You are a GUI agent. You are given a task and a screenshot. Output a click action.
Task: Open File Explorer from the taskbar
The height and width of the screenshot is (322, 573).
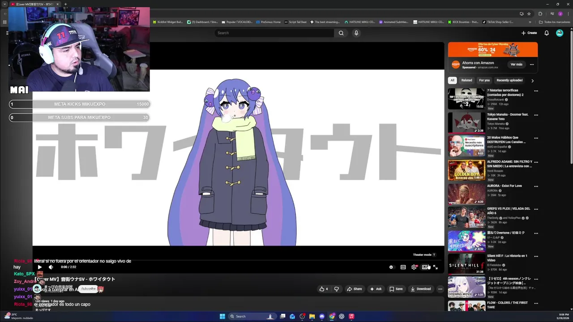[312, 316]
